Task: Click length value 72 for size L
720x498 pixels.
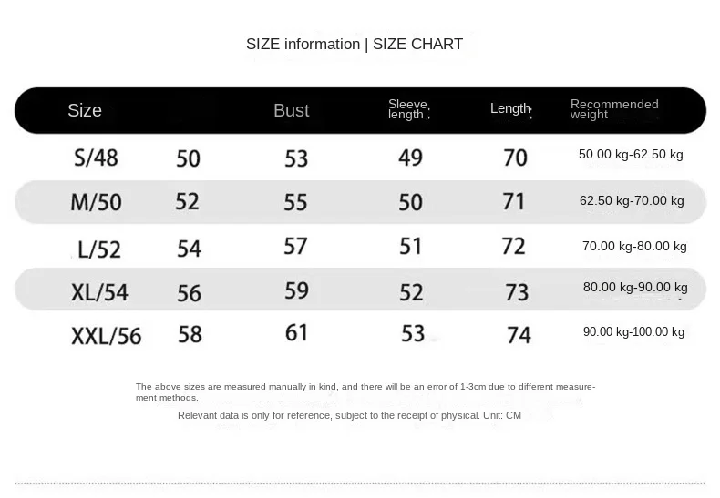Action: click(x=514, y=246)
